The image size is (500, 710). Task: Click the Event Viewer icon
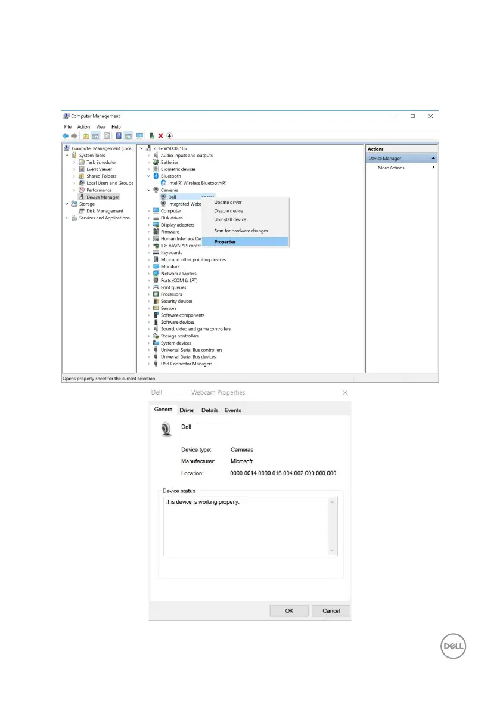point(82,169)
